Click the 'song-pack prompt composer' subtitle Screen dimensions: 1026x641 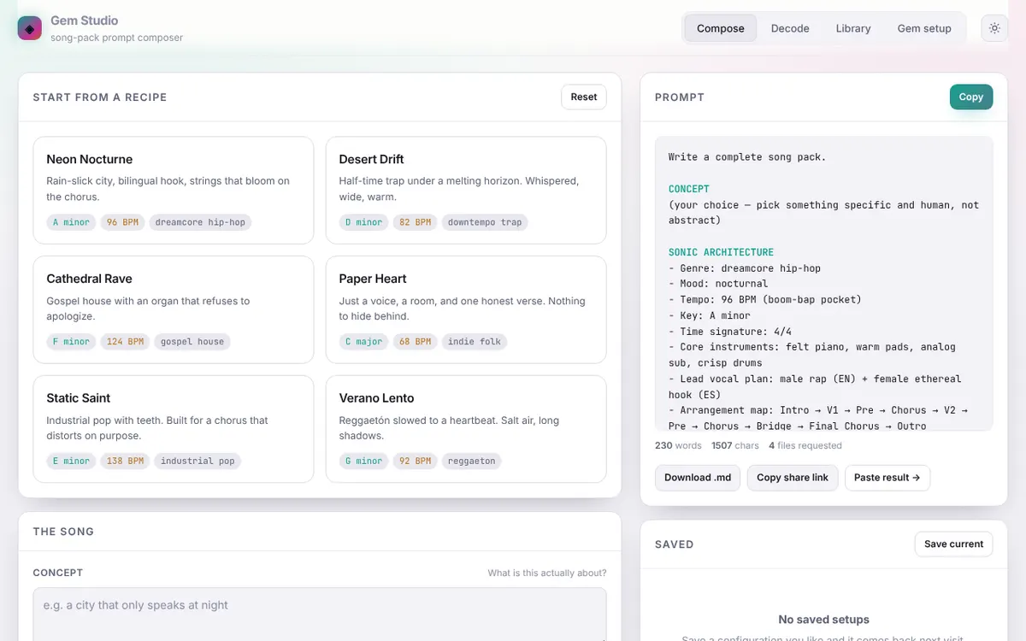point(116,38)
